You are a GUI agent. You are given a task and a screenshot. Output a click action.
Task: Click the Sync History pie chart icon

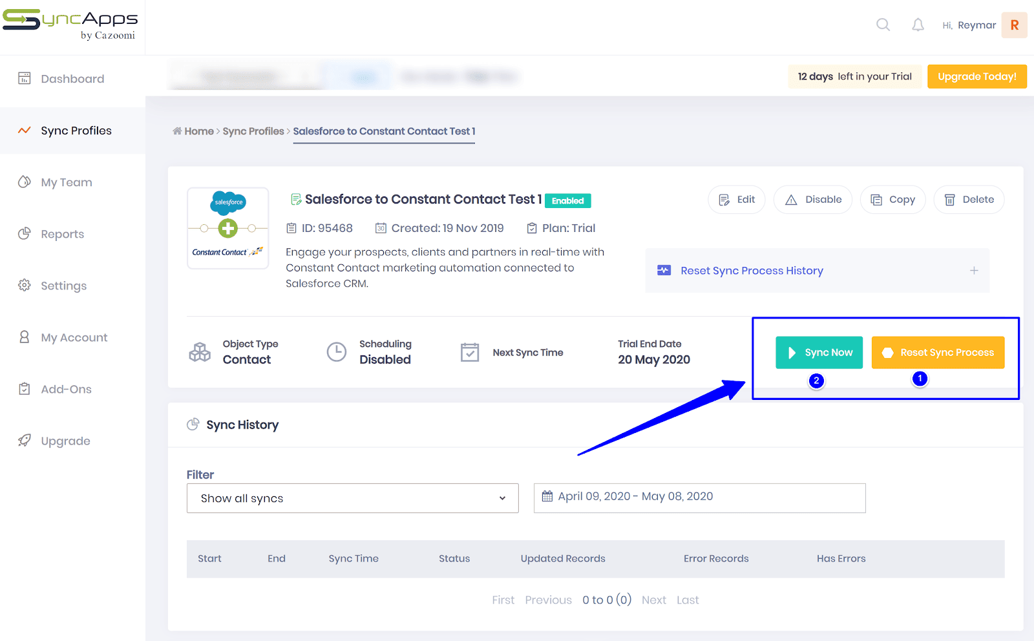click(193, 425)
